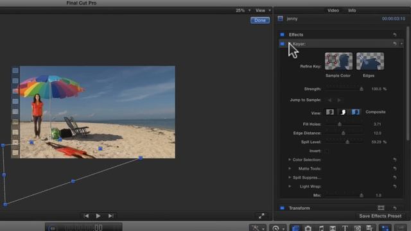Jump to next sample arrow
This screenshot has width=411, height=231.
339,100
